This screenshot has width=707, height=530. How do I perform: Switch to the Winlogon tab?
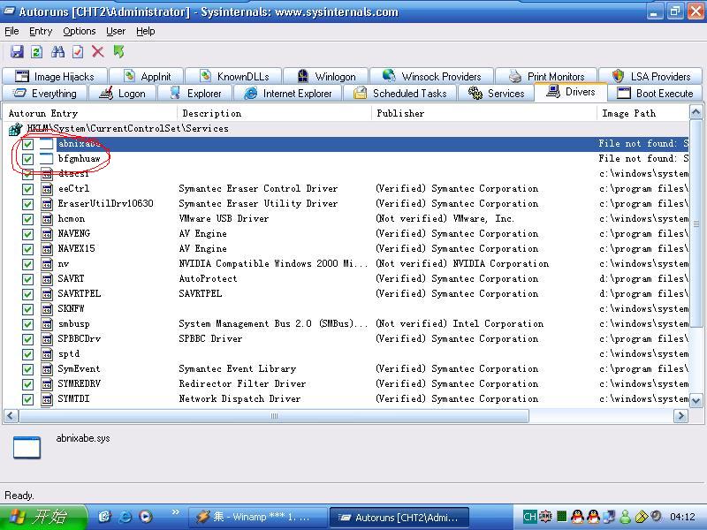tap(326, 76)
